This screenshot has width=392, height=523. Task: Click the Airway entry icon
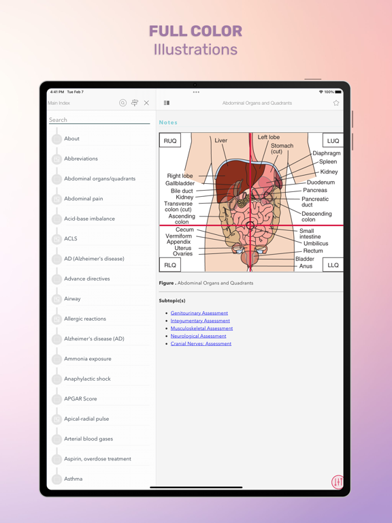click(x=56, y=299)
